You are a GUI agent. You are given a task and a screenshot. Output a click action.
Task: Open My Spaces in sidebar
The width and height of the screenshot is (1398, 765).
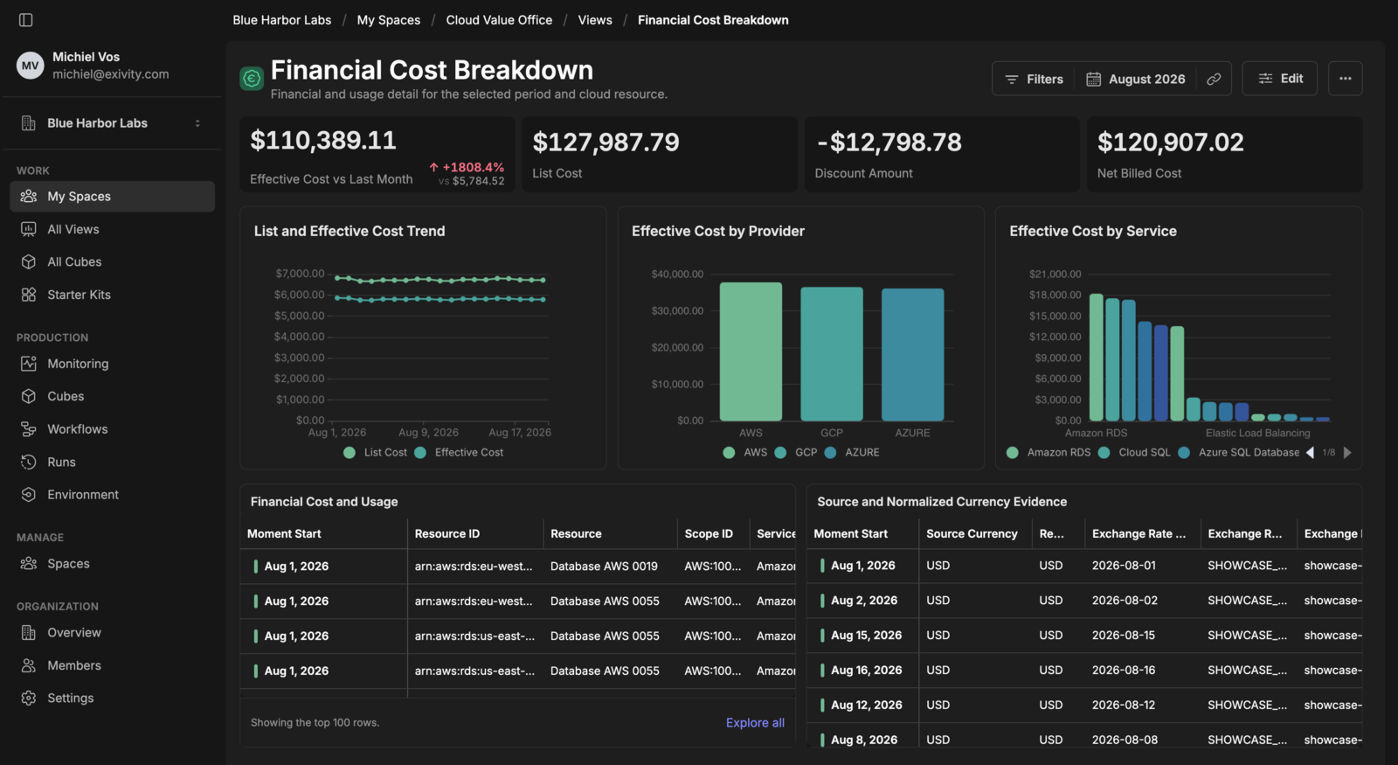click(112, 197)
